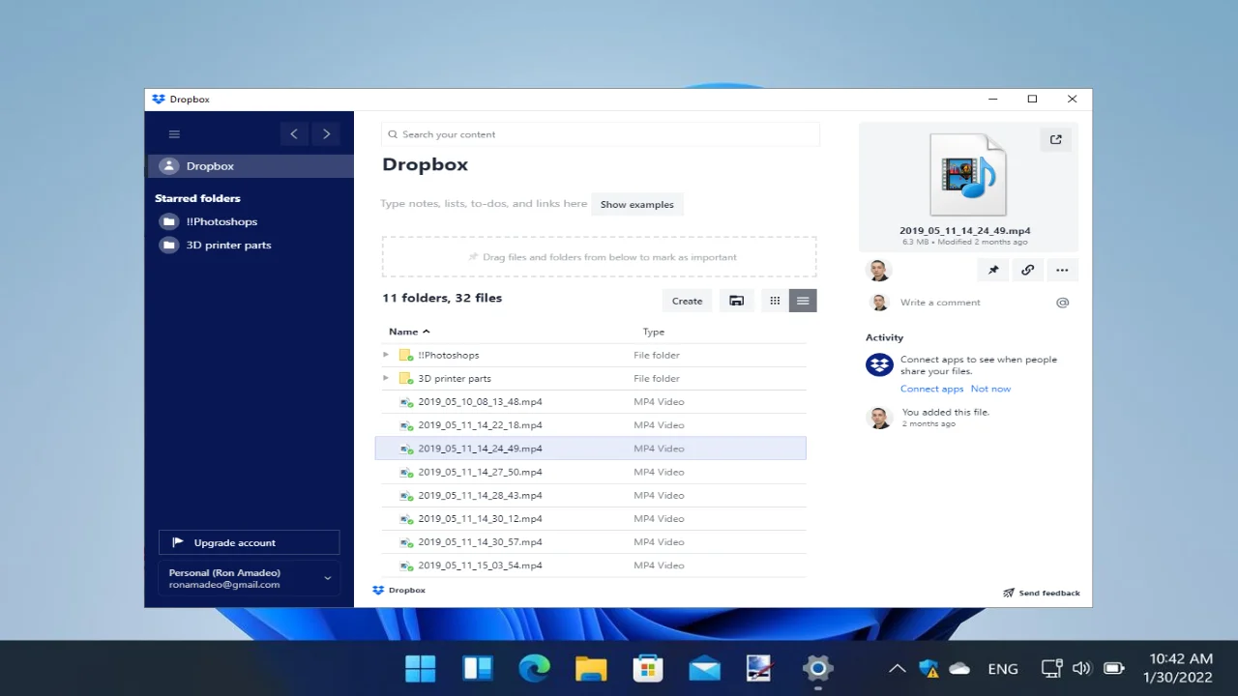Screen dimensions: 1238x696
Task: Click the @ mention icon
Action: [x=1062, y=303]
